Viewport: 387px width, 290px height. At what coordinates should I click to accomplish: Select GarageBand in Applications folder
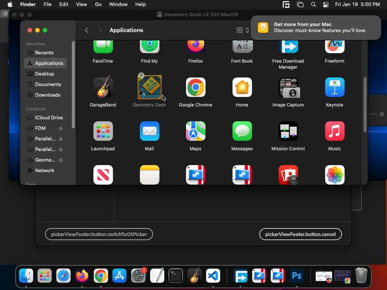[x=103, y=87]
